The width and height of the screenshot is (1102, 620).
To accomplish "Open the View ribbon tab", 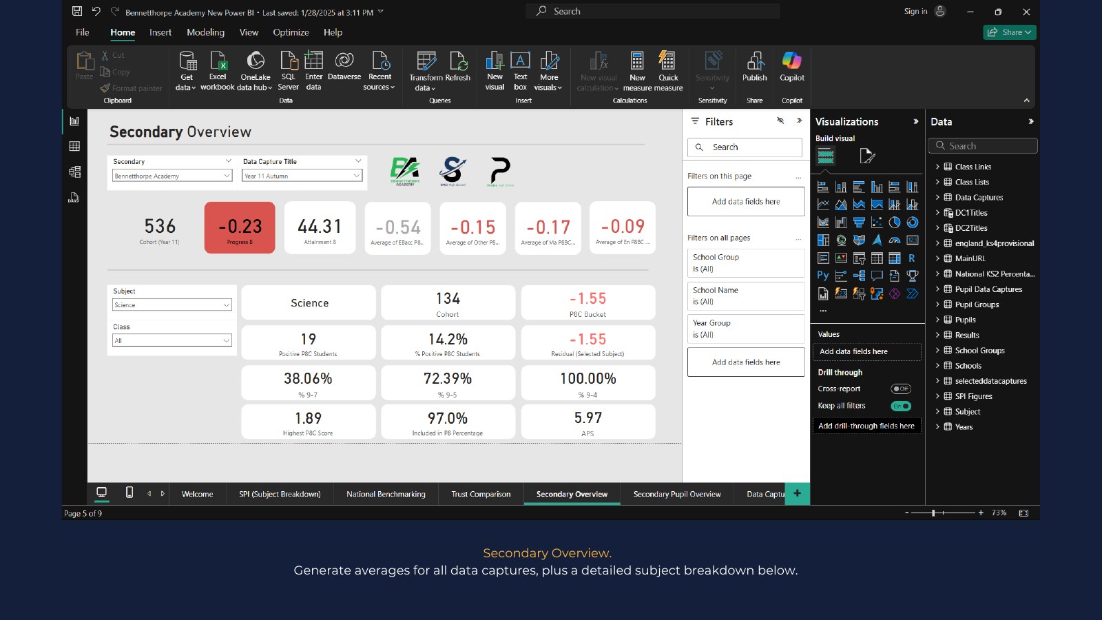I will pos(249,32).
